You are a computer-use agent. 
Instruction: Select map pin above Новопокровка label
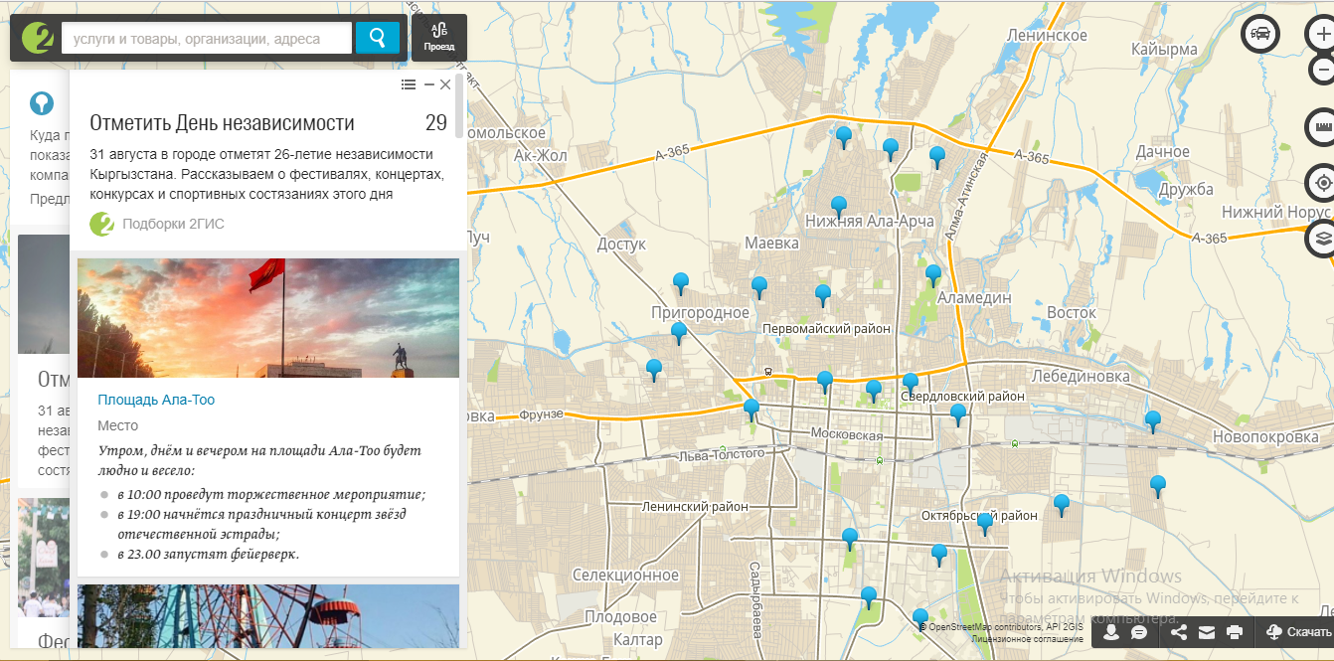pos(1153,421)
